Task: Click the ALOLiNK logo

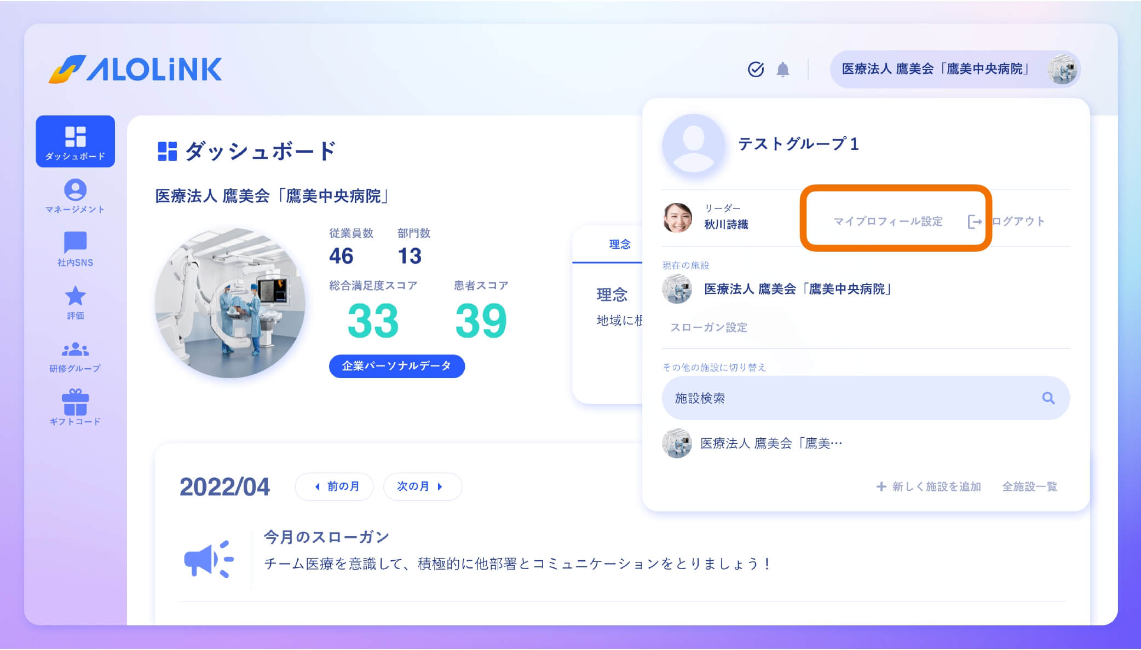Action: coord(135,70)
